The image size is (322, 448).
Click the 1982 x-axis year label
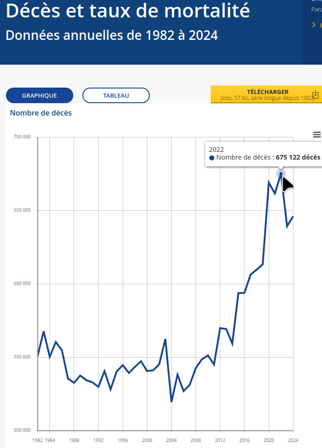(x=38, y=440)
